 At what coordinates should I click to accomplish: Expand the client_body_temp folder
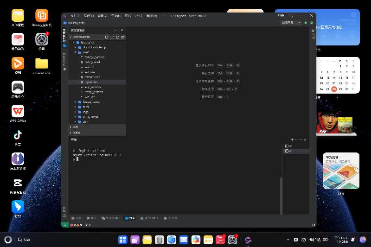[76, 47]
